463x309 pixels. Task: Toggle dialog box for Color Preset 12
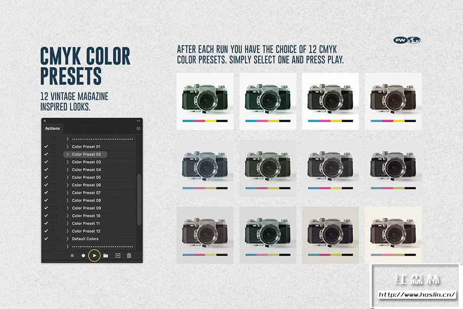click(54, 231)
